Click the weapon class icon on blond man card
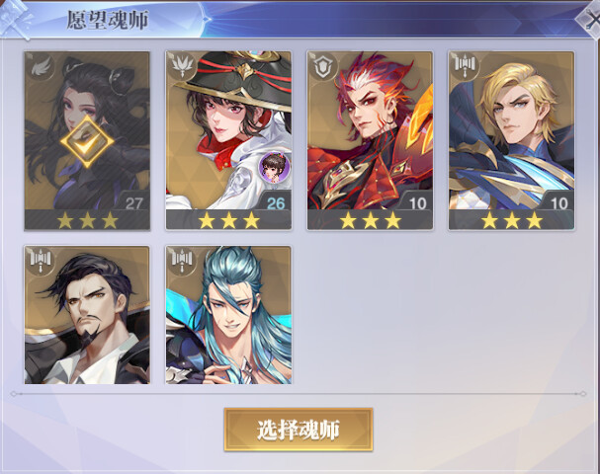The image size is (600, 474). [x=465, y=66]
